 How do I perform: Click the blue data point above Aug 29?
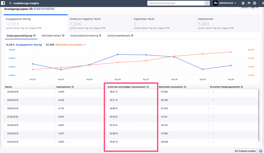[203, 69]
